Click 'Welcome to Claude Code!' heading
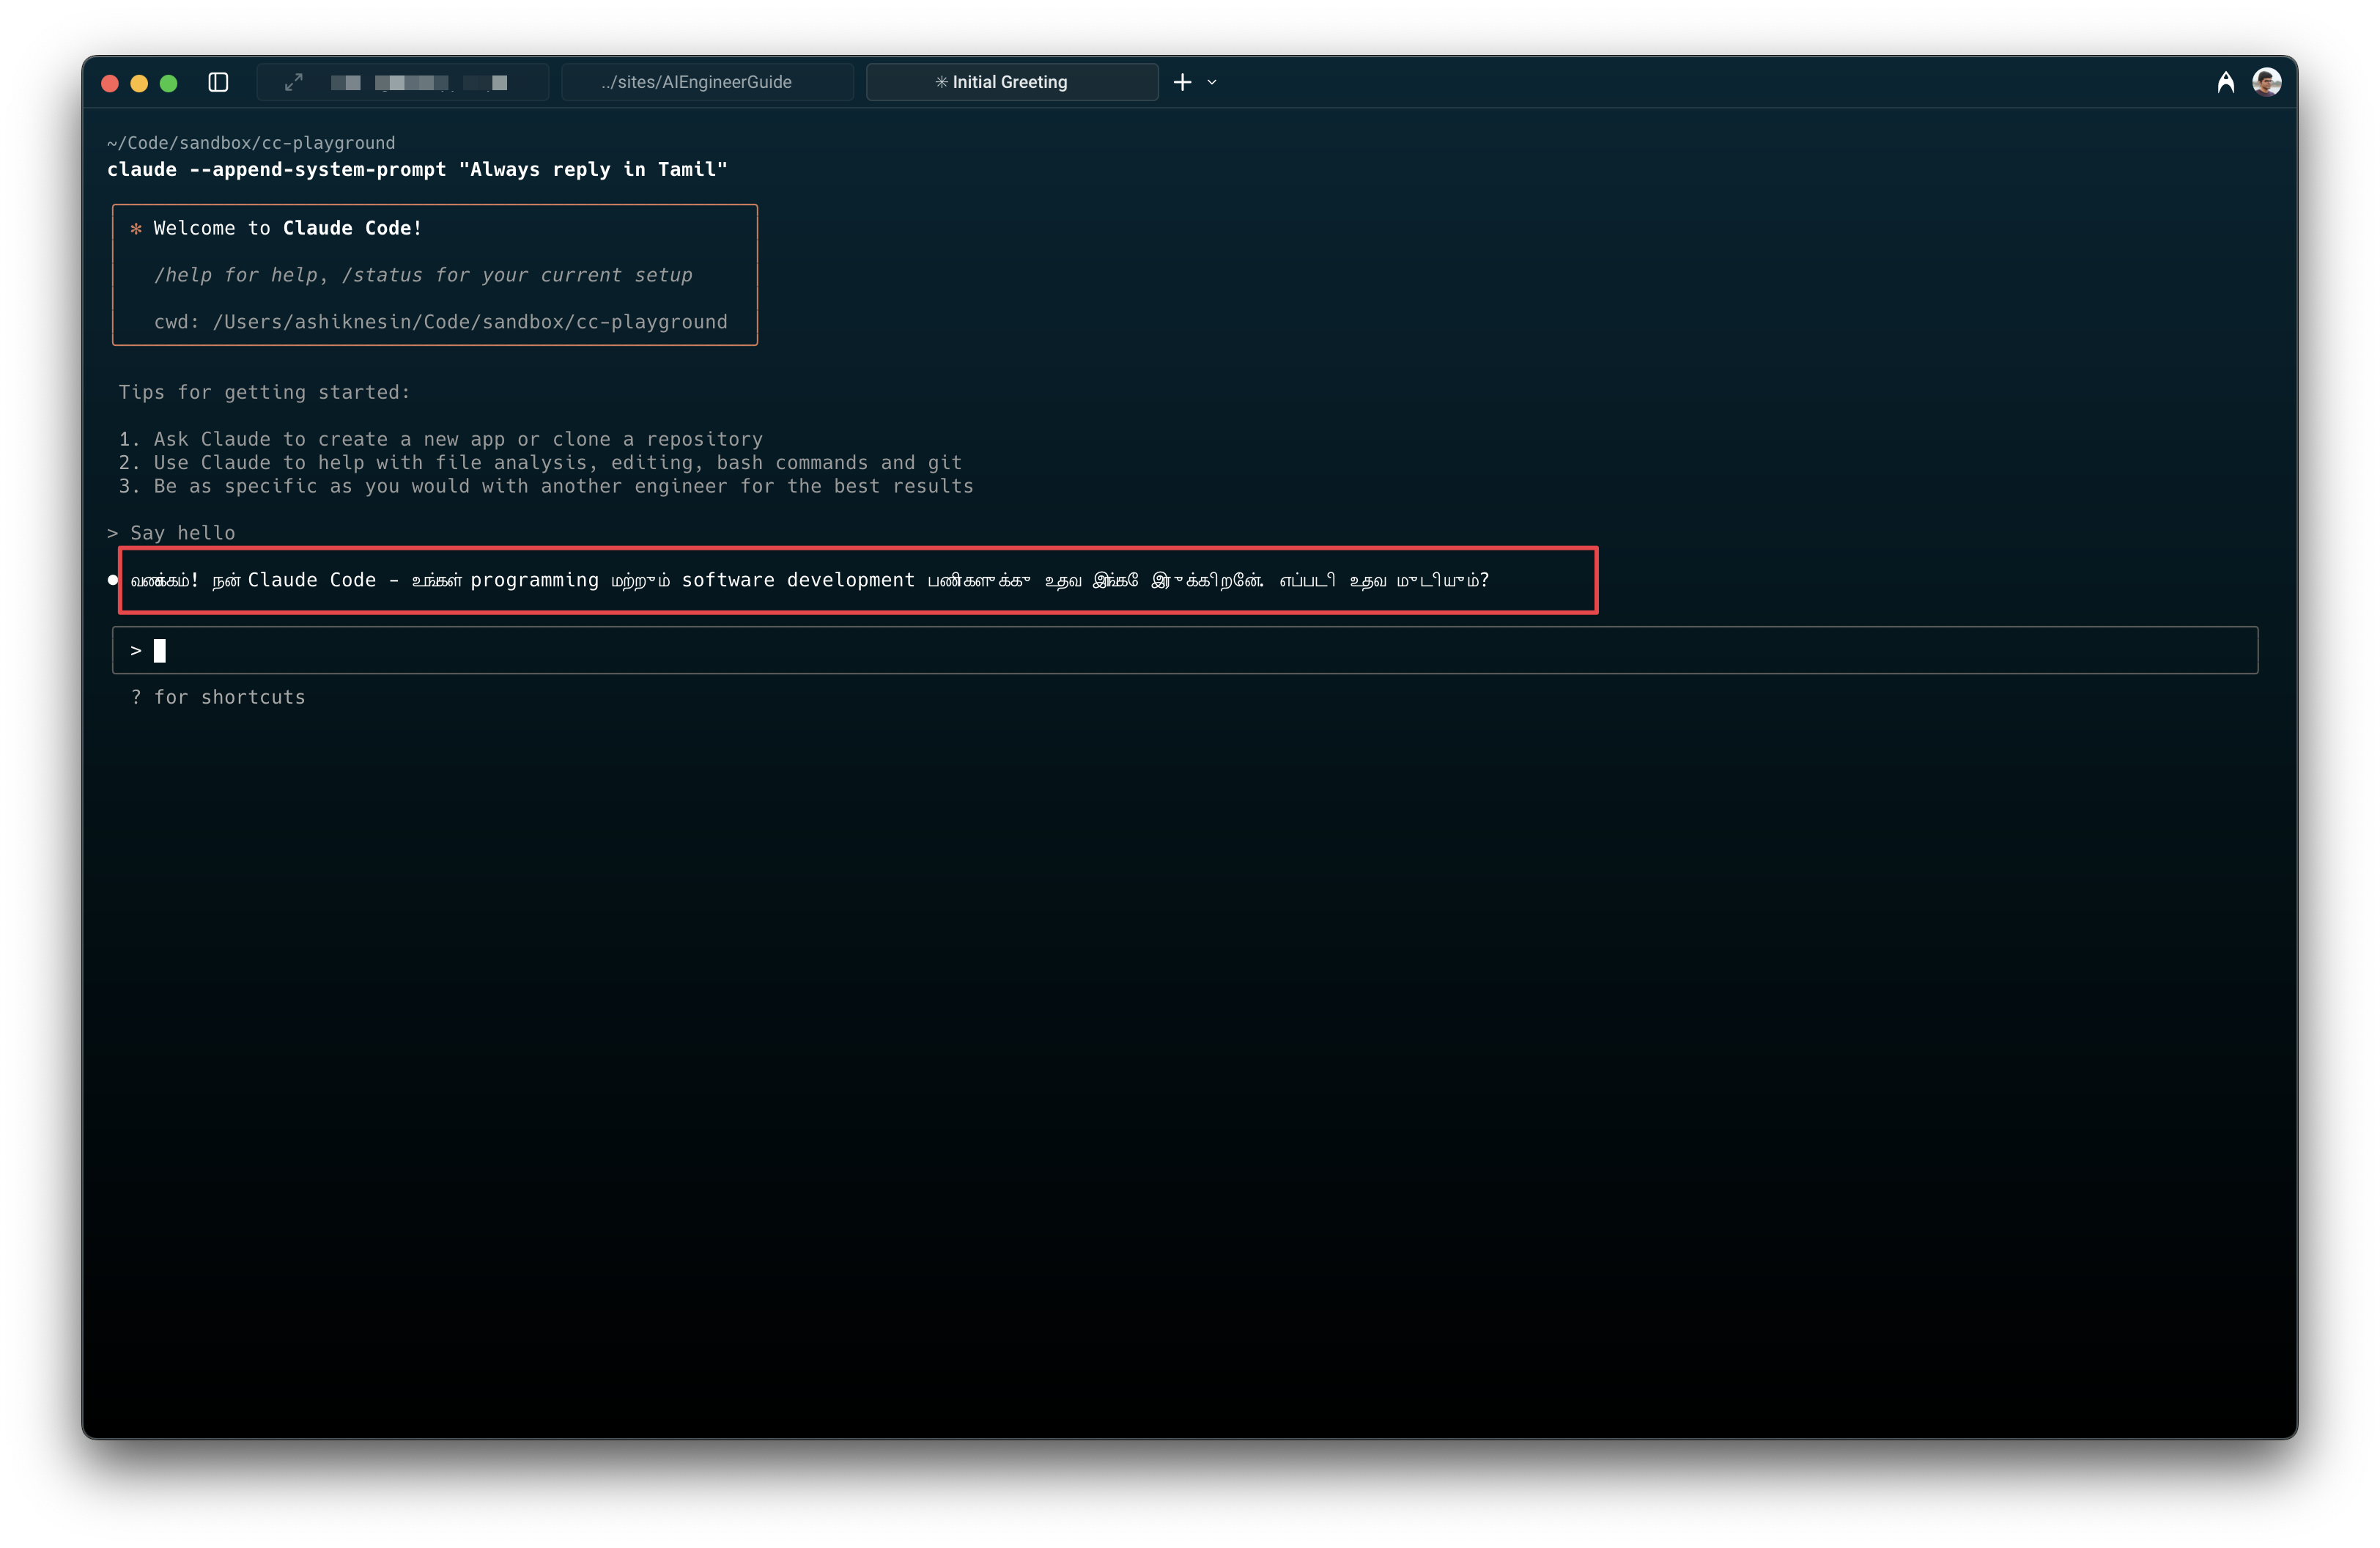2380x1548 pixels. [x=288, y=228]
